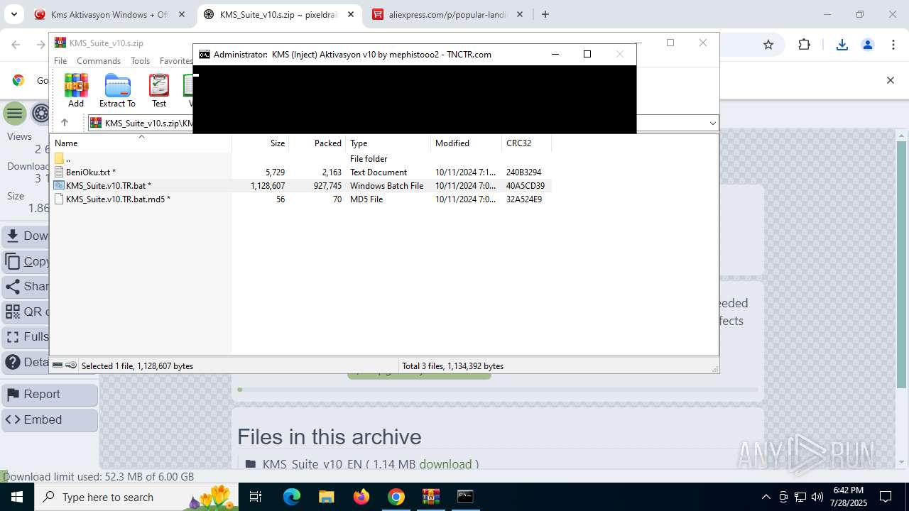
Task: Click the Details button on pixeldrain
Action: pyautogui.click(x=26, y=363)
